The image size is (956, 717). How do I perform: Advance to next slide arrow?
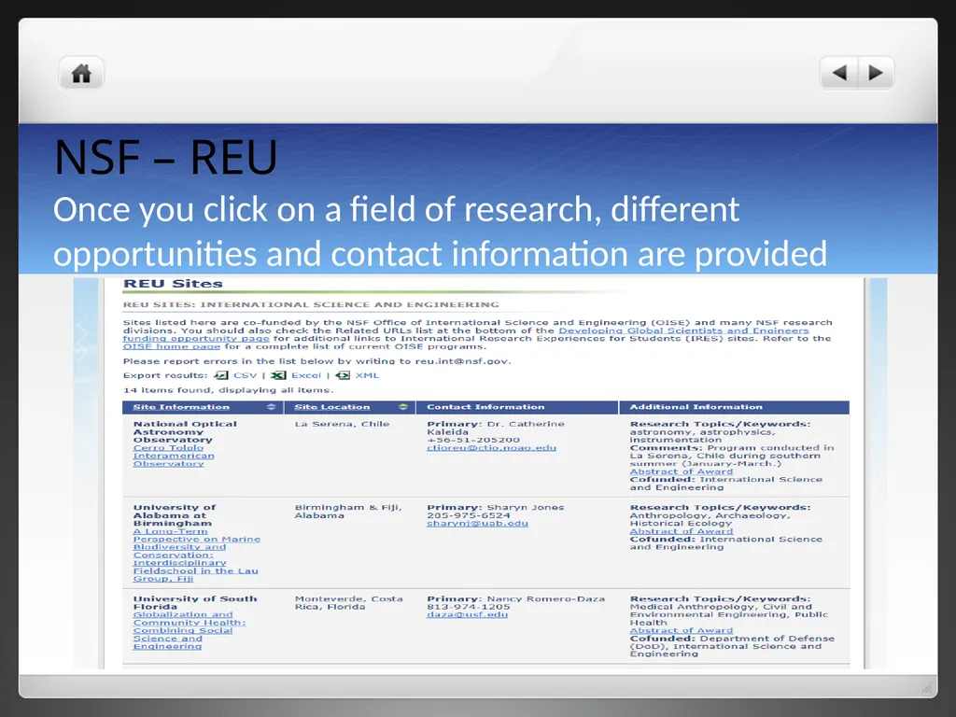click(x=876, y=73)
